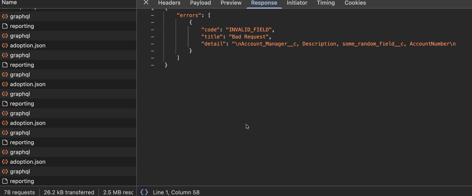The image size is (472, 196).
Task: Open the Payload tab
Action: pos(201,3)
